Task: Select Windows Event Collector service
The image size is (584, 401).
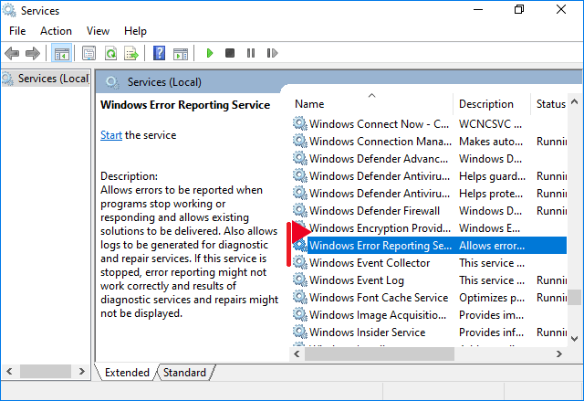Action: (x=430, y=263)
